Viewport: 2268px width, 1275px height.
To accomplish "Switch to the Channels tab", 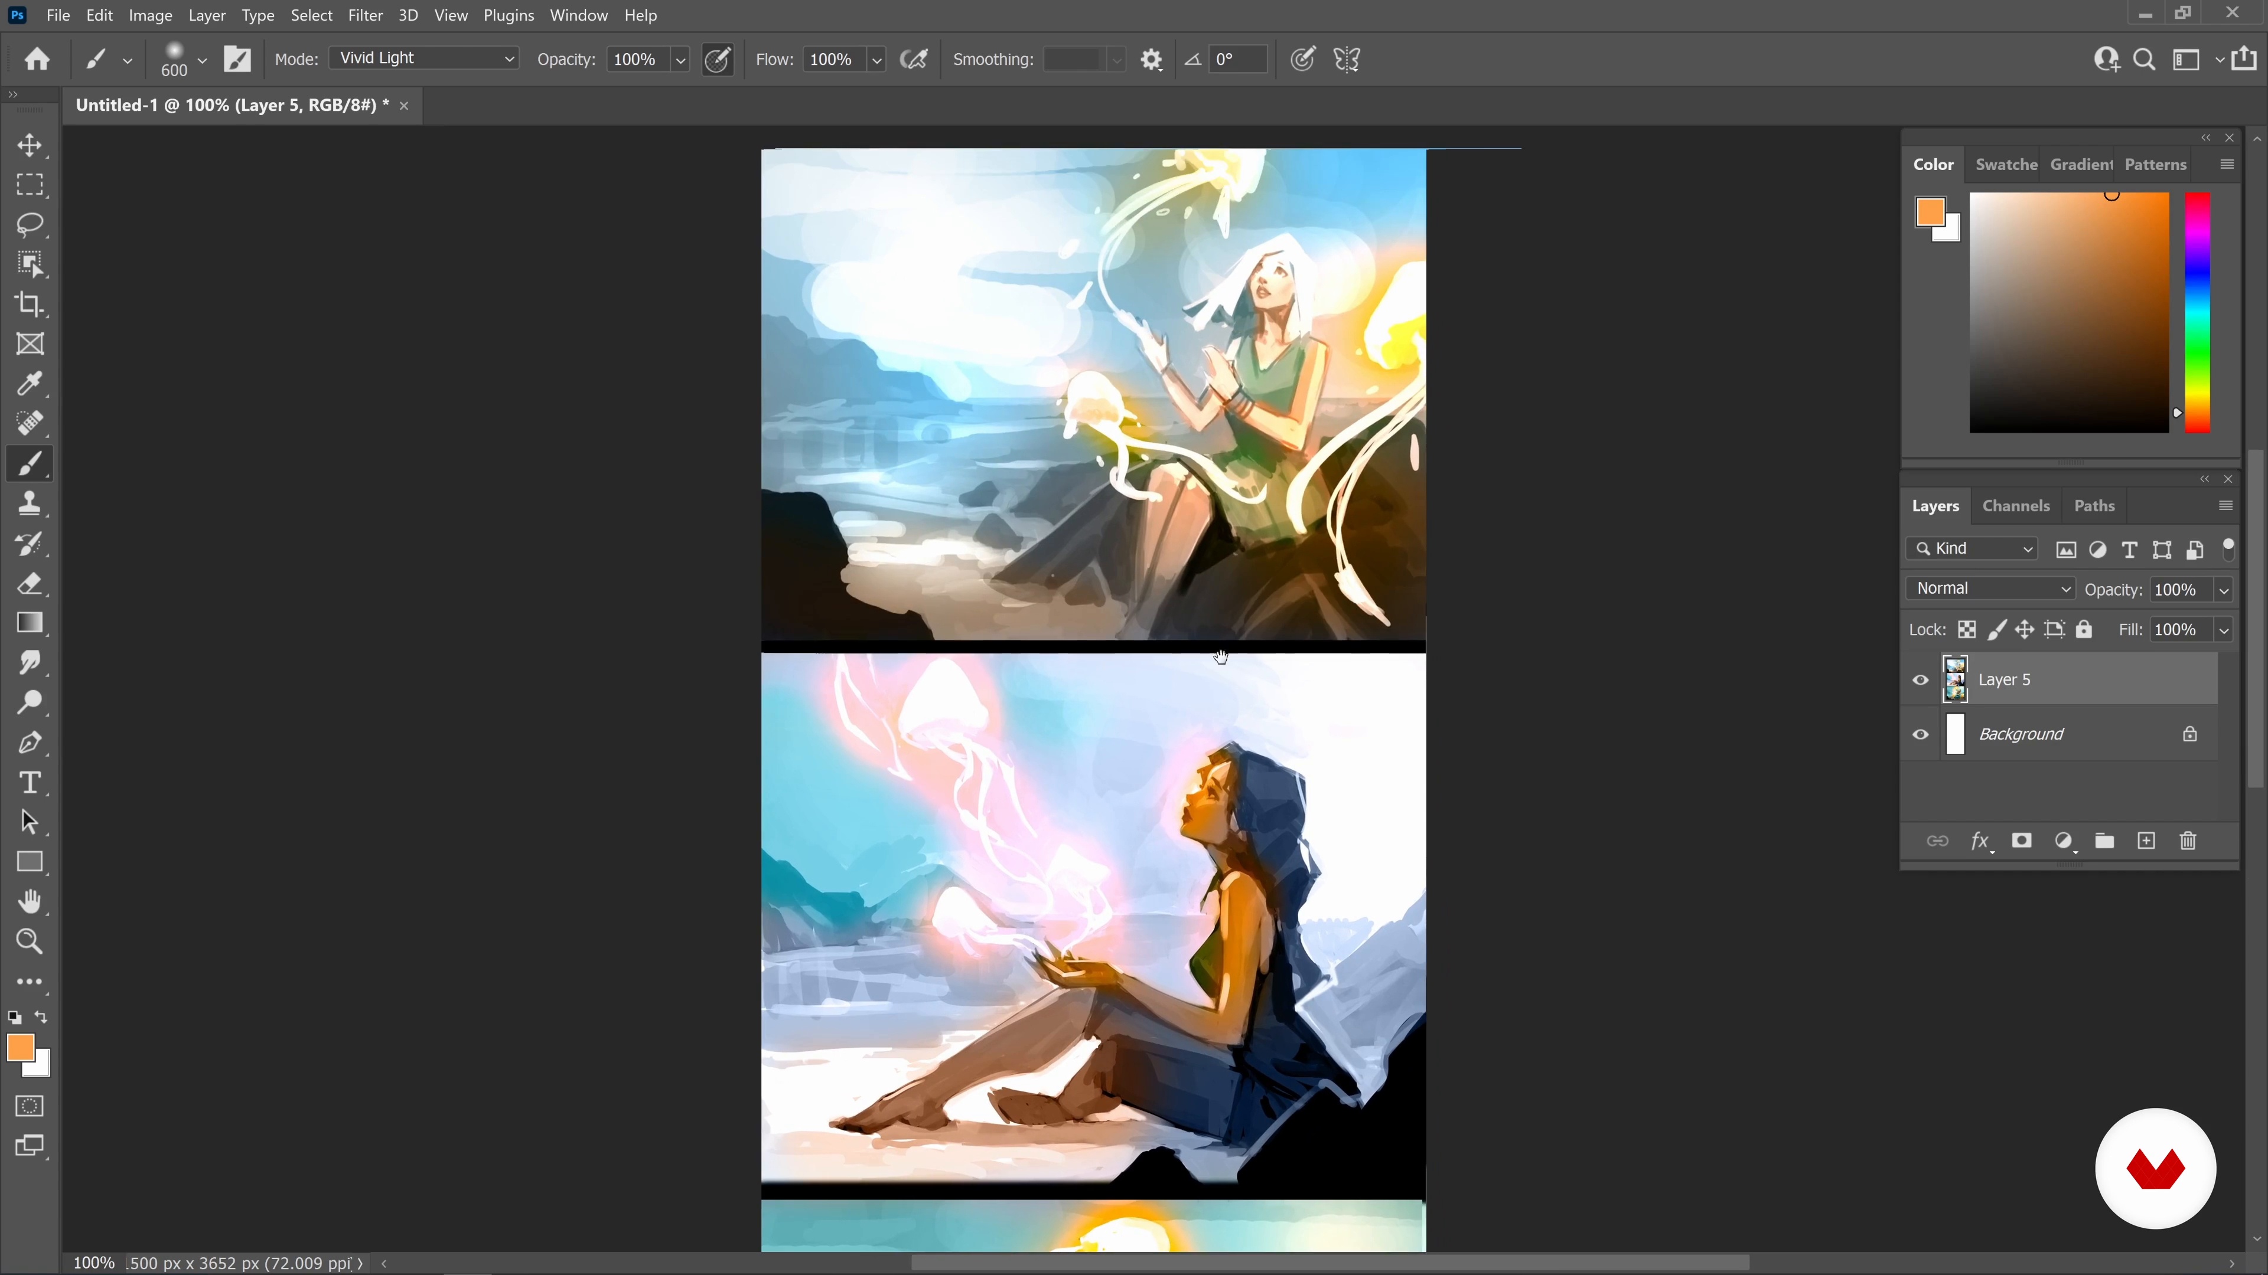I will click(x=2016, y=506).
